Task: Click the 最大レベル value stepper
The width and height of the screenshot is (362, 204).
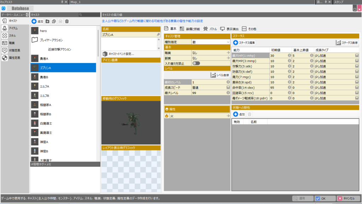Action: [228, 93]
